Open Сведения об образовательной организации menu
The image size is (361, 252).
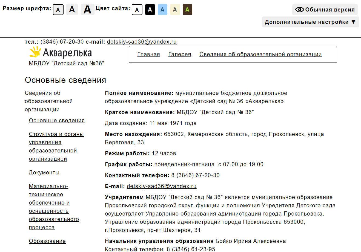[260, 54]
